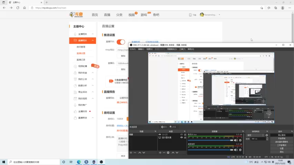Move scene up in OBS Scenes panel
This screenshot has height=165, width=294.
point(140,153)
